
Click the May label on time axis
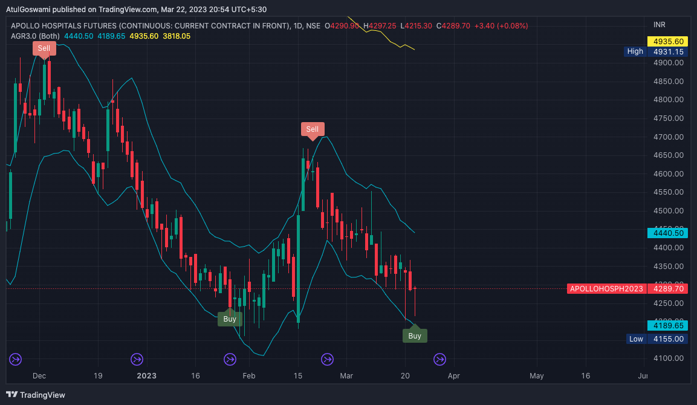(x=537, y=375)
